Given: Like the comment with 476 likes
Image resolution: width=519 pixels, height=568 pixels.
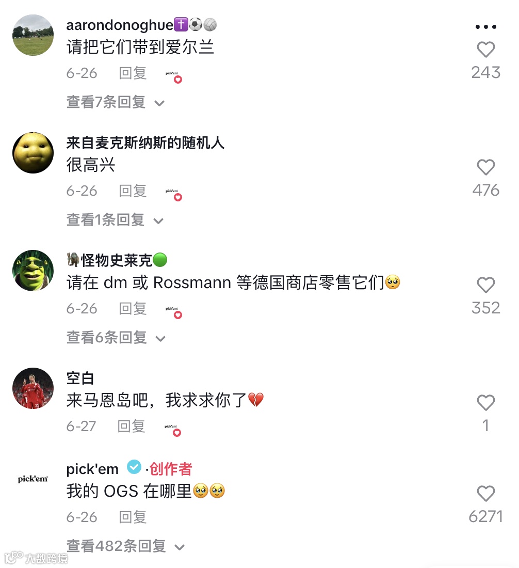Looking at the screenshot, I should pyautogui.click(x=485, y=167).
